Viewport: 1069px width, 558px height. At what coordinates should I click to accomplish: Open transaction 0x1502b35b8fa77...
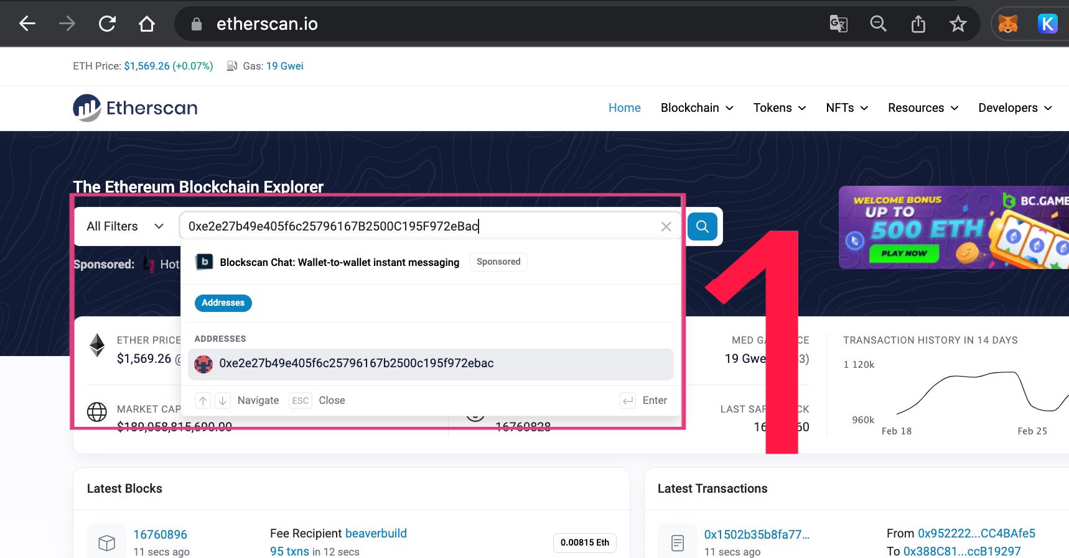click(757, 535)
